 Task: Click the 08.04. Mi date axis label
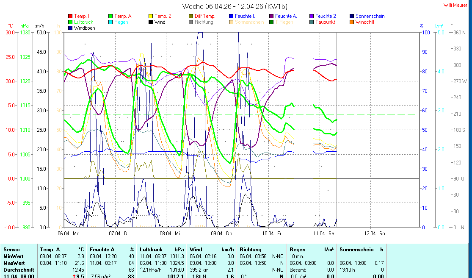(169, 234)
